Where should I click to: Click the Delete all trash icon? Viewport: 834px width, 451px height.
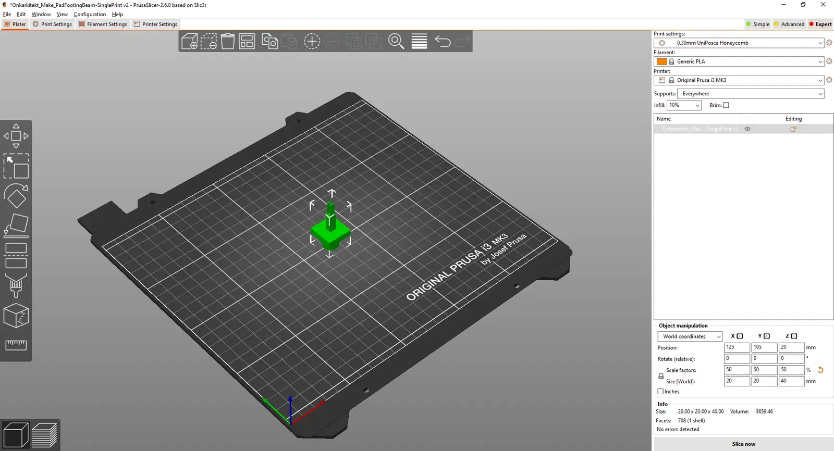point(228,41)
